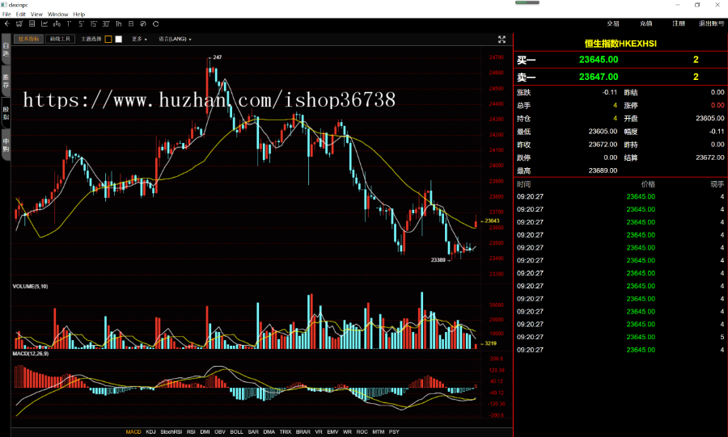Click the 开盘 value 23605.00

[710, 118]
